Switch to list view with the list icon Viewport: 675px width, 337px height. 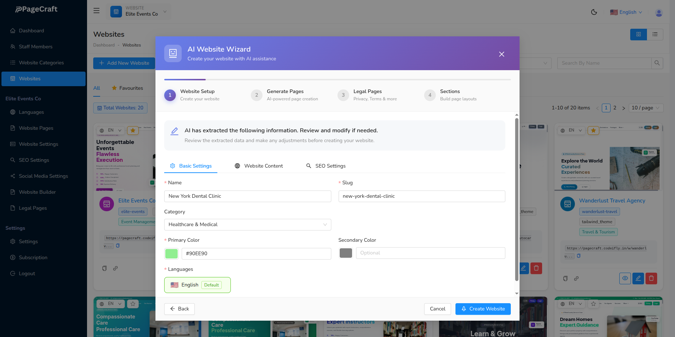point(655,34)
